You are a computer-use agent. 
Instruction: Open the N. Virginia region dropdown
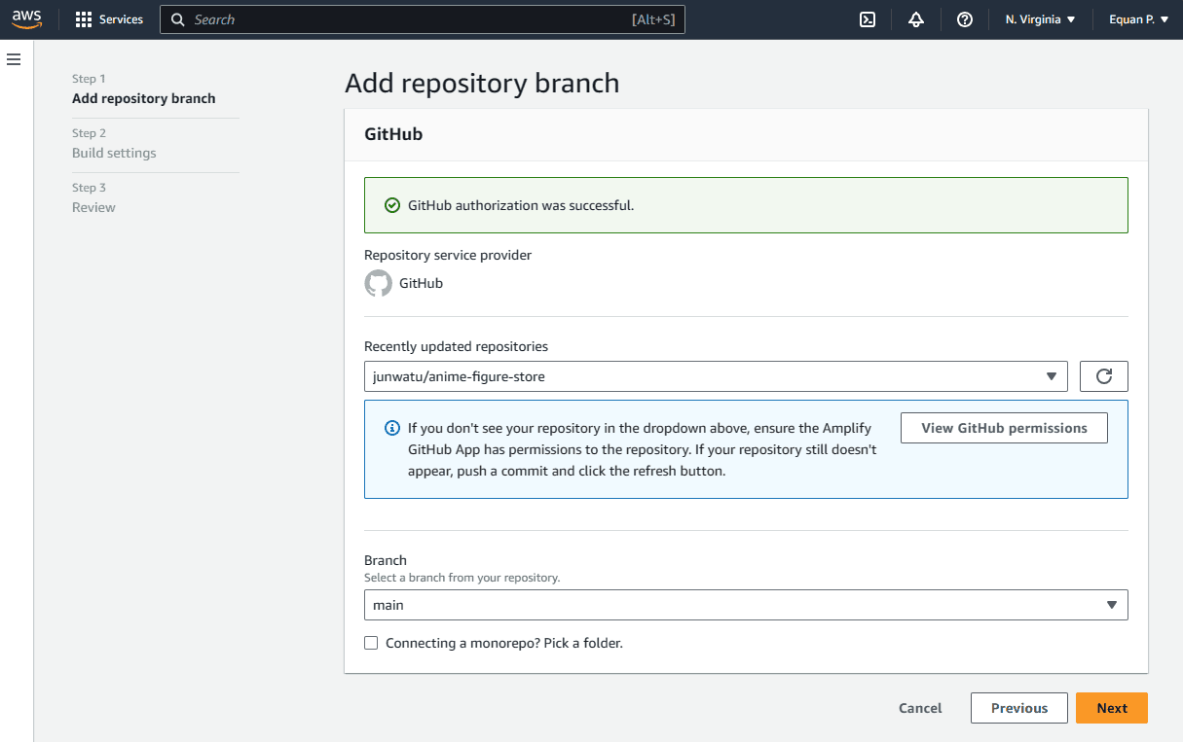point(1040,19)
